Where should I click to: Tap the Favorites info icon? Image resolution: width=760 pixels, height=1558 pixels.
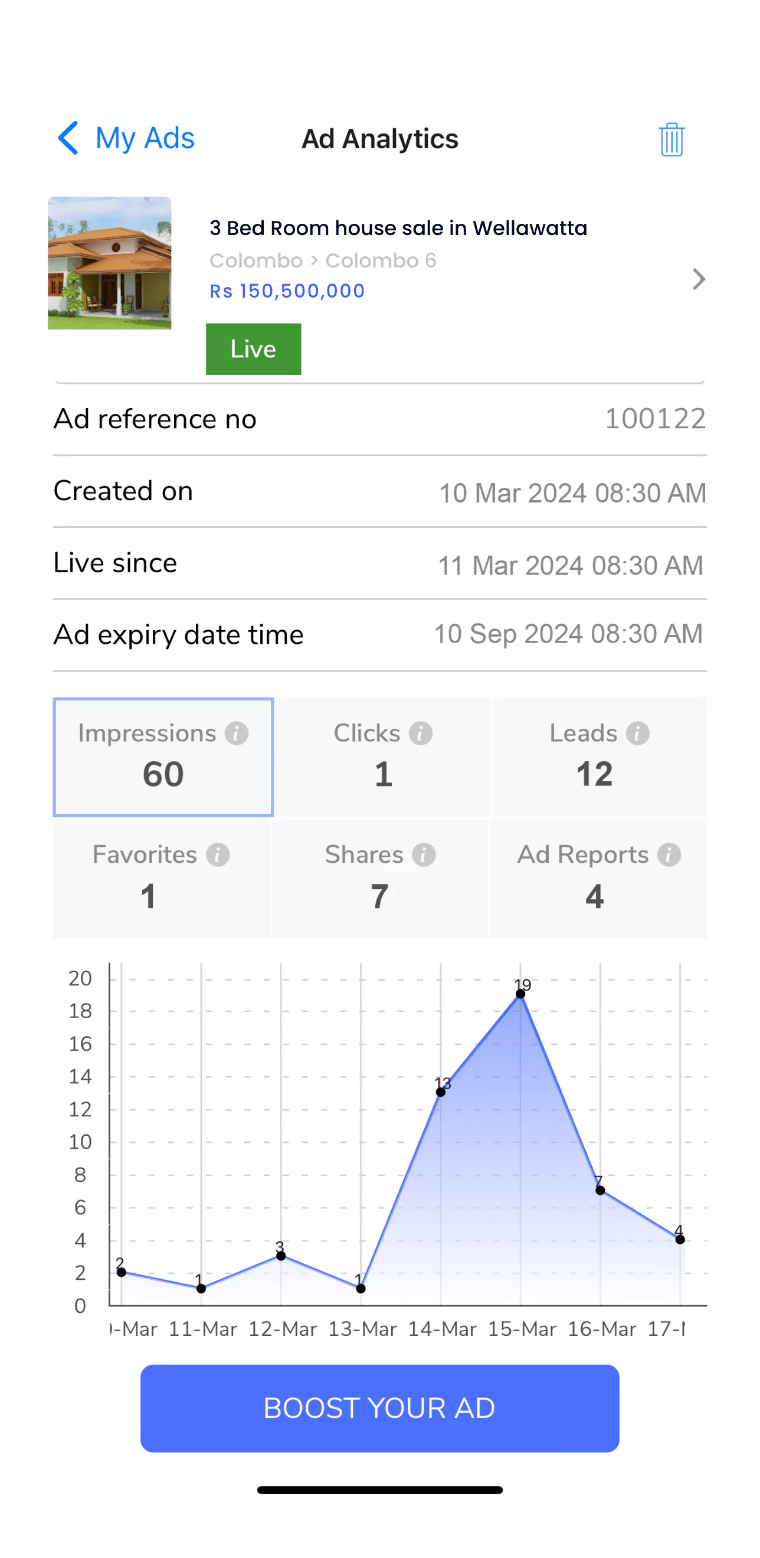tap(218, 855)
